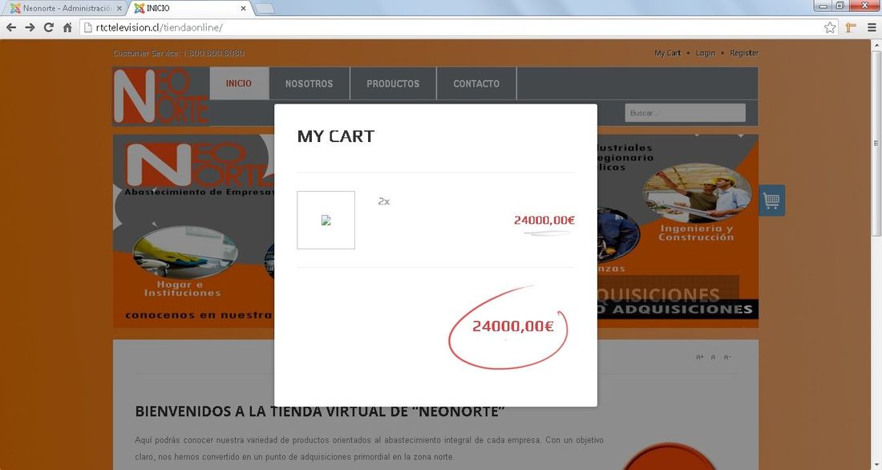Click the browser back arrow

tap(11, 27)
